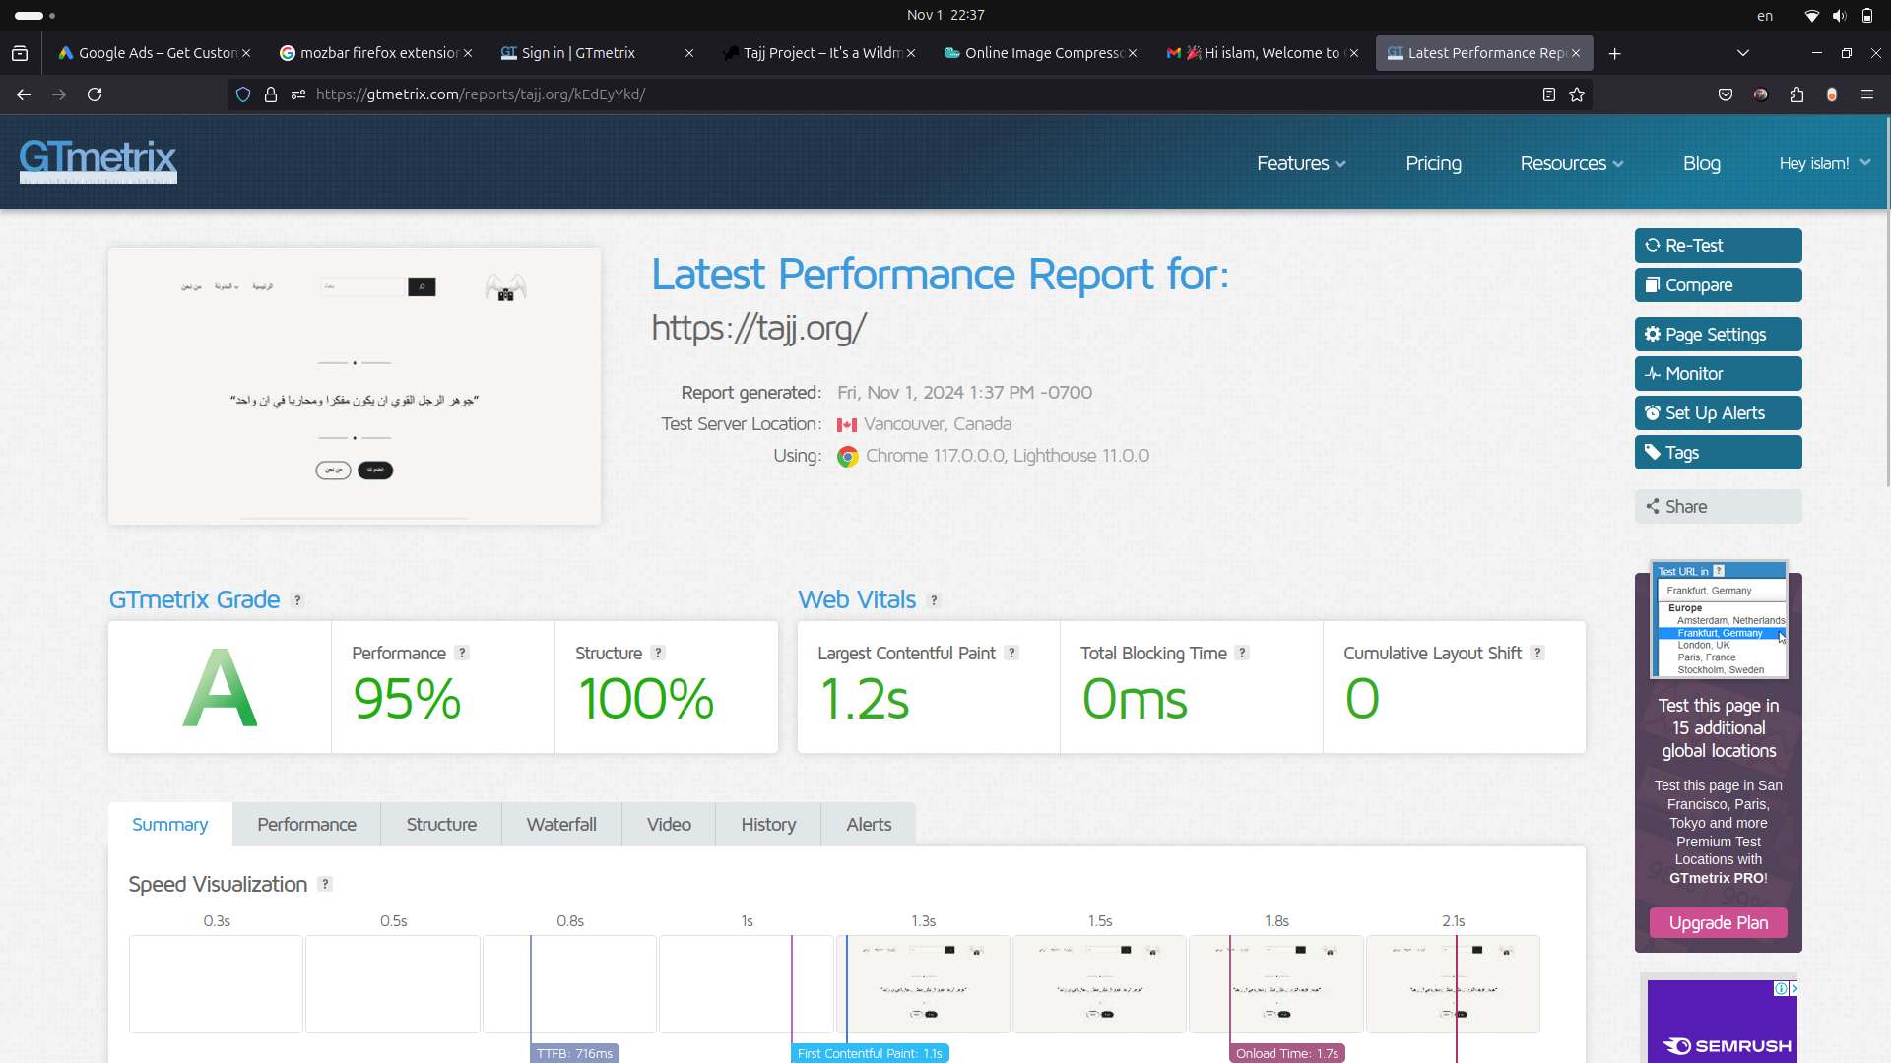Click the Onload Time 1.7s marker
1891x1063 pixels.
coord(1287,1053)
